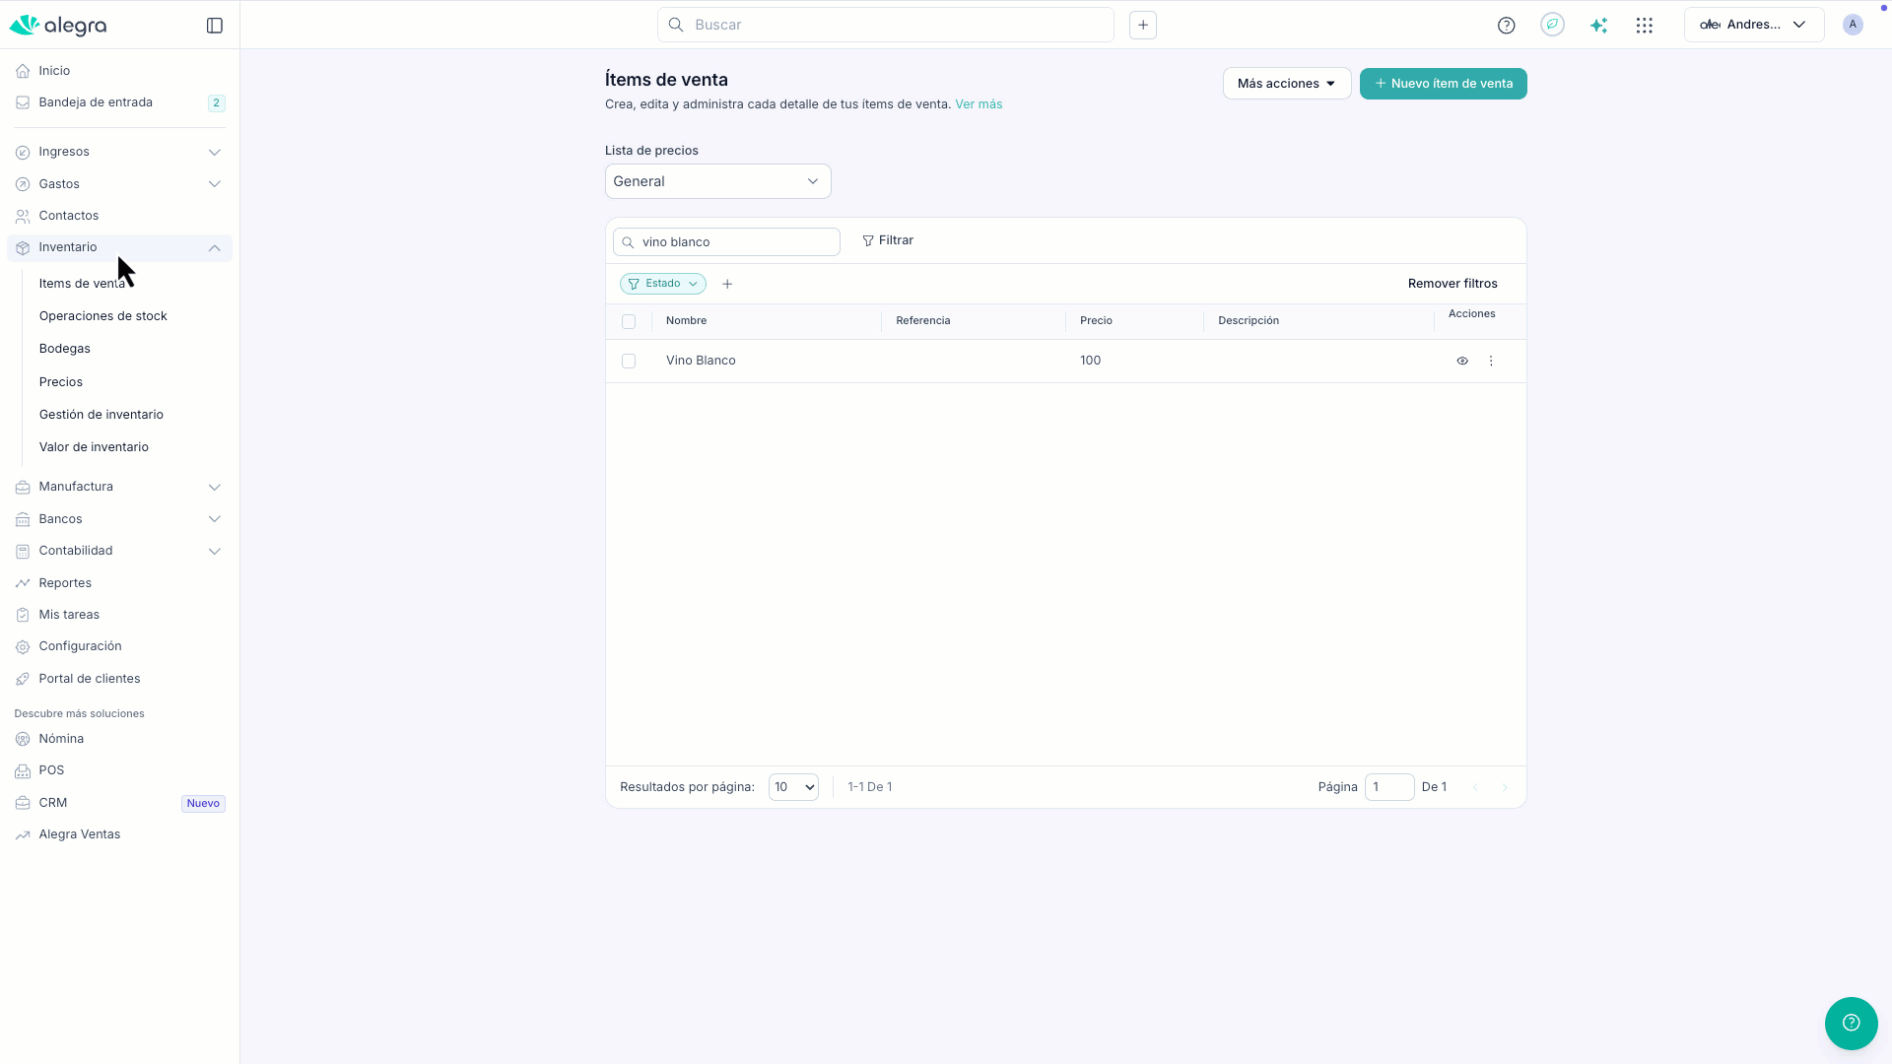The width and height of the screenshot is (1892, 1064).
Task: Check the Vino Blanco row checkbox
Action: pyautogui.click(x=629, y=362)
